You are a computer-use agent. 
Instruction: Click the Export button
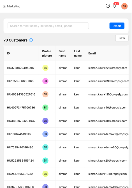click(x=117, y=26)
